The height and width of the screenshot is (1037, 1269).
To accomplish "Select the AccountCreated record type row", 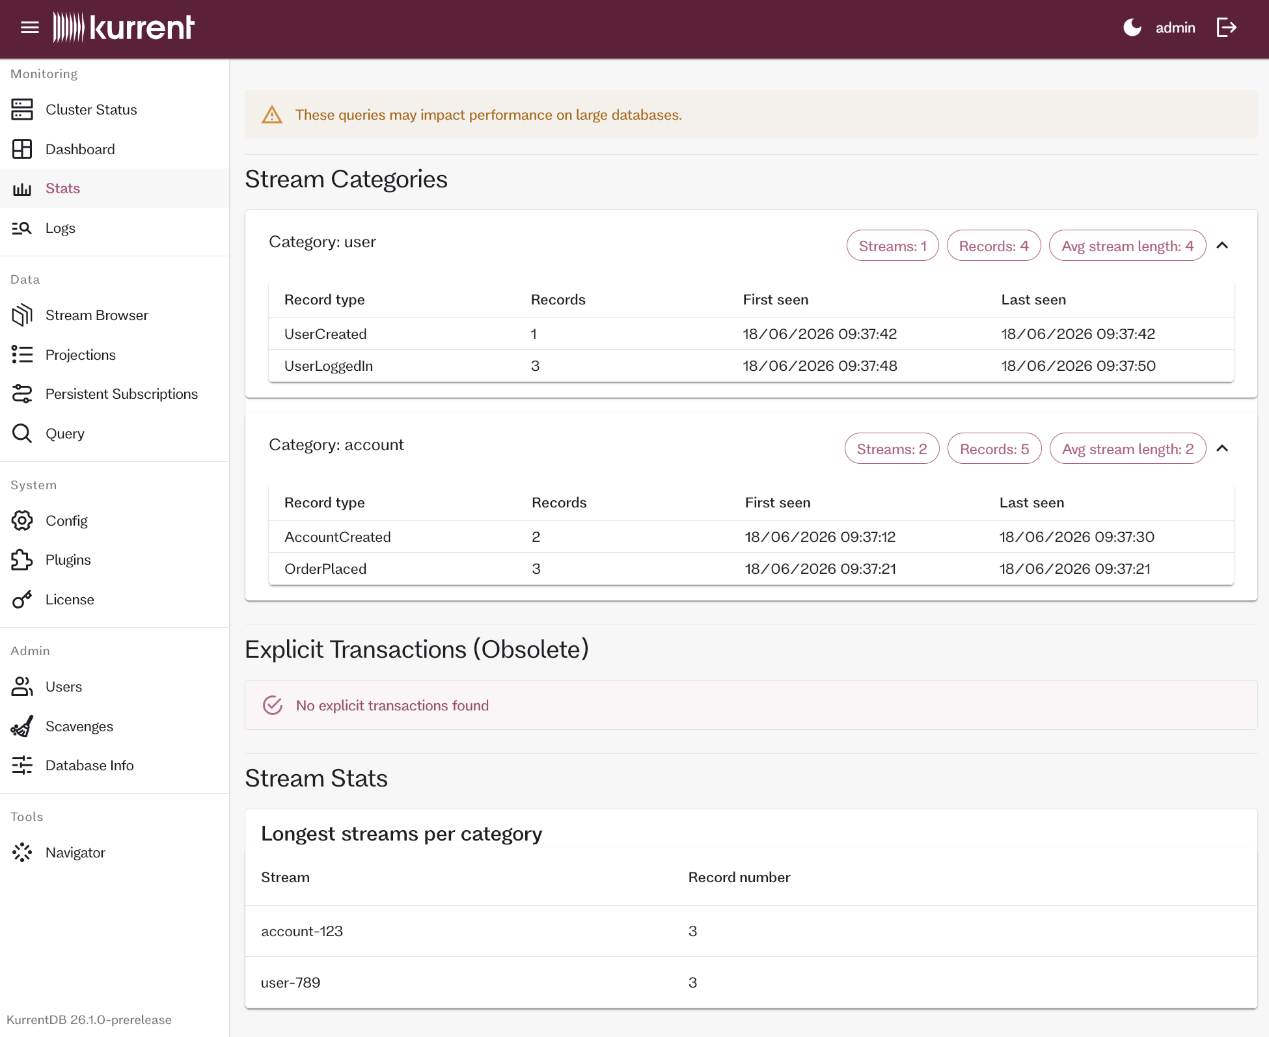I will point(751,537).
